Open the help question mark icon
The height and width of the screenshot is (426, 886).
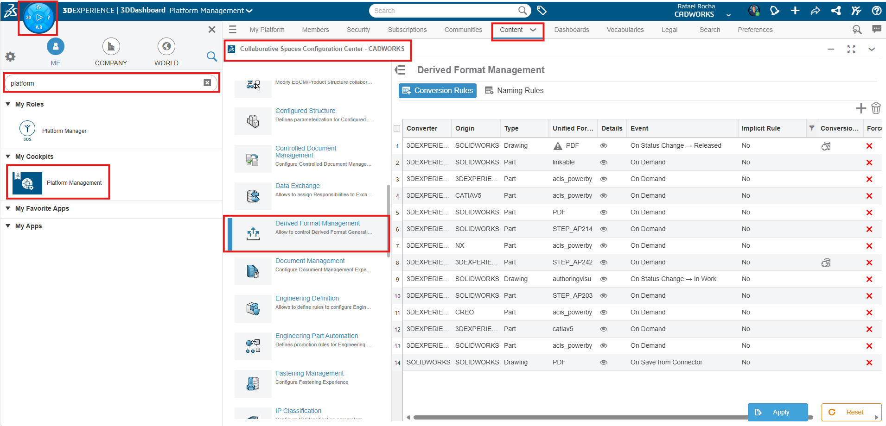876,10
